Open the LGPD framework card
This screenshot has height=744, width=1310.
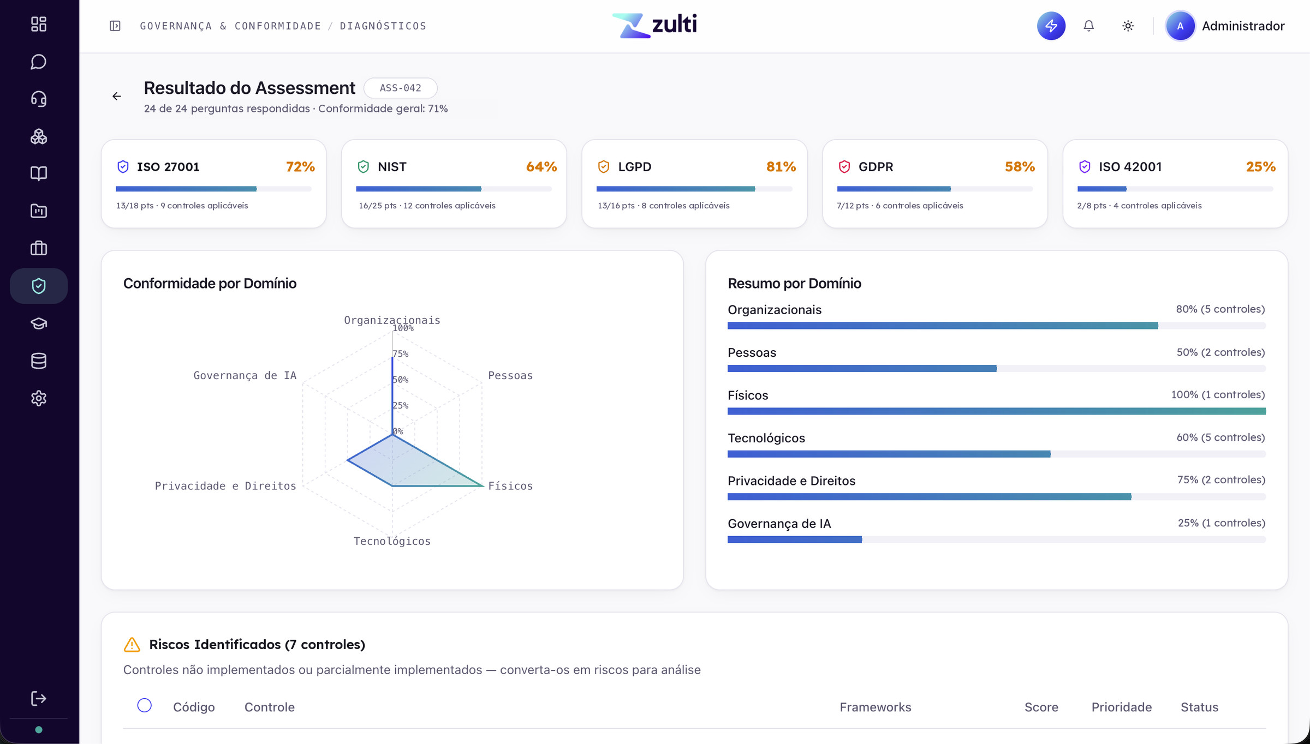click(694, 184)
